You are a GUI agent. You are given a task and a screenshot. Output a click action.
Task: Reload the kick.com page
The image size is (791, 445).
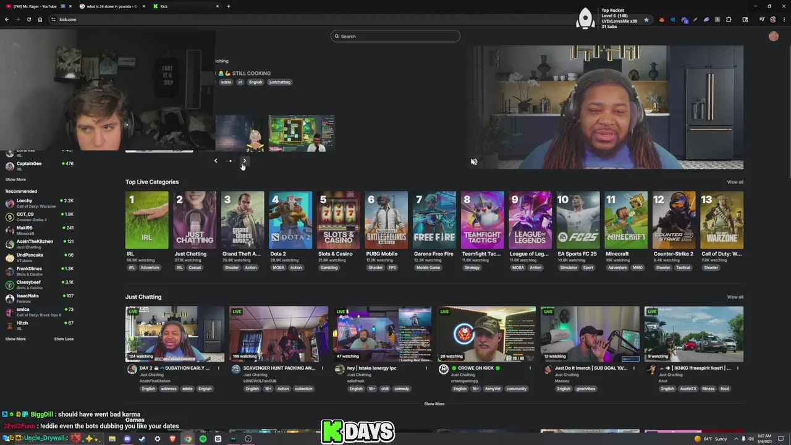[x=28, y=19]
